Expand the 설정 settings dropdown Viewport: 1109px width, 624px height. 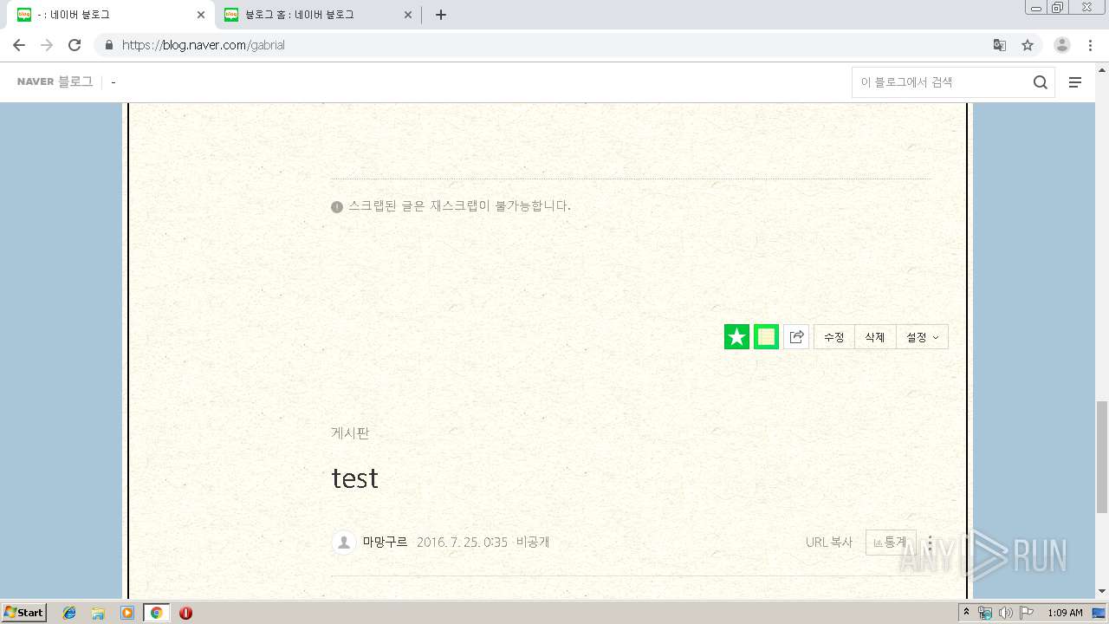[x=922, y=337]
